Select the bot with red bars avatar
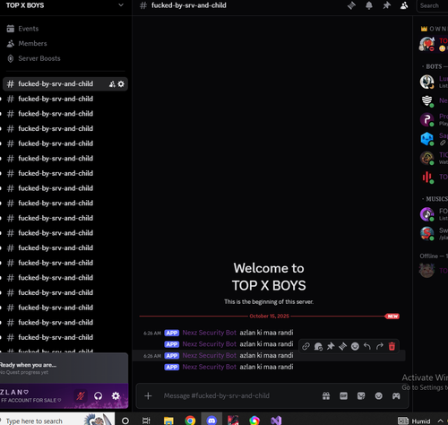This screenshot has height=425, width=448. (x=434, y=177)
